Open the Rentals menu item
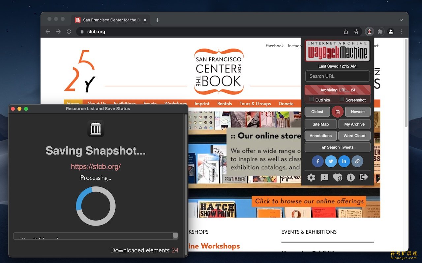 225,104
